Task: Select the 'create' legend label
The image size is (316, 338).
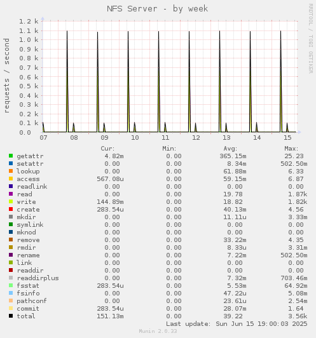Action: click(28, 209)
